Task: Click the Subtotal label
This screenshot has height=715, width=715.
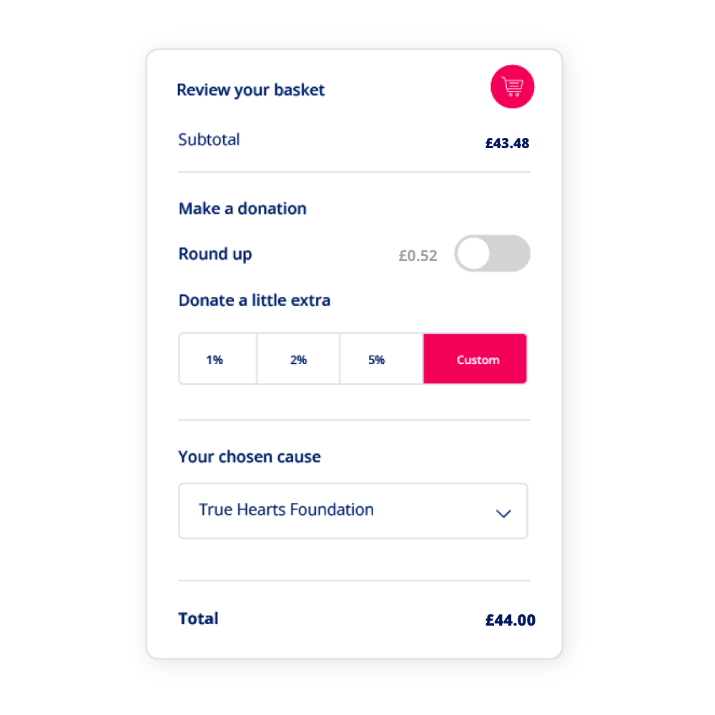Action: tap(209, 139)
